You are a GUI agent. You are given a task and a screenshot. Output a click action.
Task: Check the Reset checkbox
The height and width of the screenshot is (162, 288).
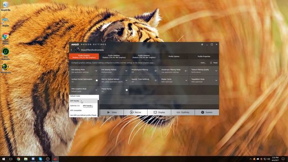tap(211, 63)
